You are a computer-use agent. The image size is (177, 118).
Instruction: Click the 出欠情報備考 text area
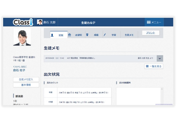coord(139,96)
